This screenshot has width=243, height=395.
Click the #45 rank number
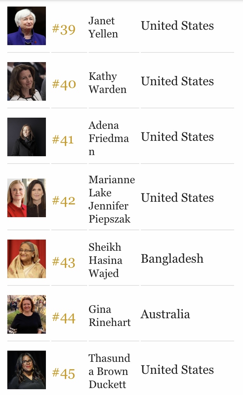coord(64,373)
